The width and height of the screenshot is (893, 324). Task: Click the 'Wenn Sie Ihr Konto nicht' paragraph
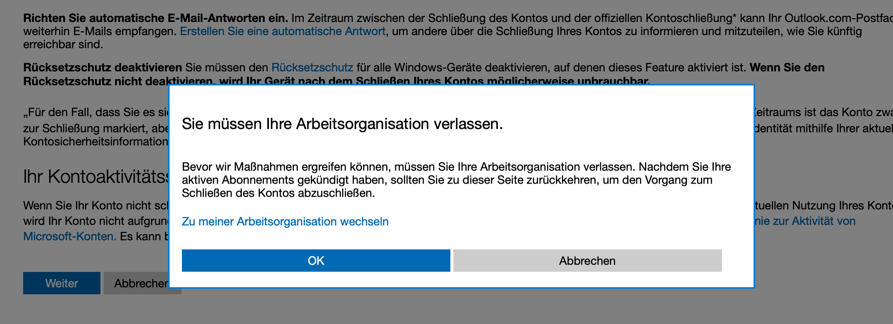(96, 205)
